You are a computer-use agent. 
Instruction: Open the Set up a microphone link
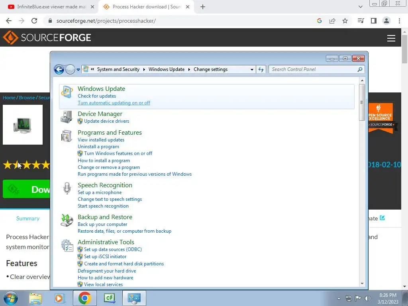[100, 192]
